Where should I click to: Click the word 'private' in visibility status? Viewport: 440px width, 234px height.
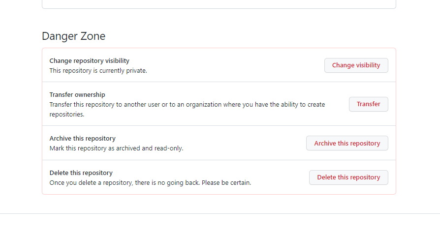pyautogui.click(x=136, y=70)
